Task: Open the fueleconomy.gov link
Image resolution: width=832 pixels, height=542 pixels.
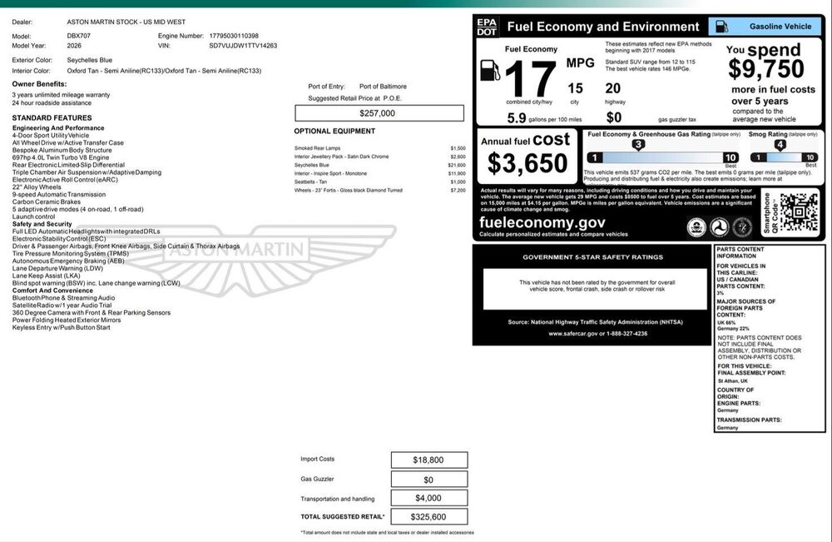Action: [542, 222]
